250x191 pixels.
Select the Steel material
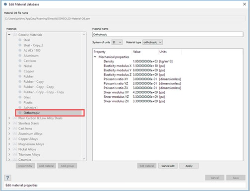(x=27, y=40)
